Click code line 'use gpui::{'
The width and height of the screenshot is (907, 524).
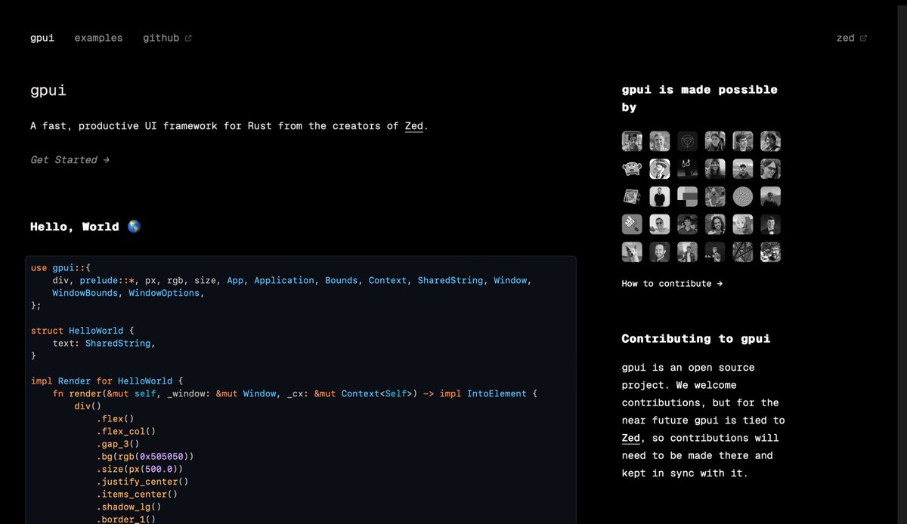(60, 268)
